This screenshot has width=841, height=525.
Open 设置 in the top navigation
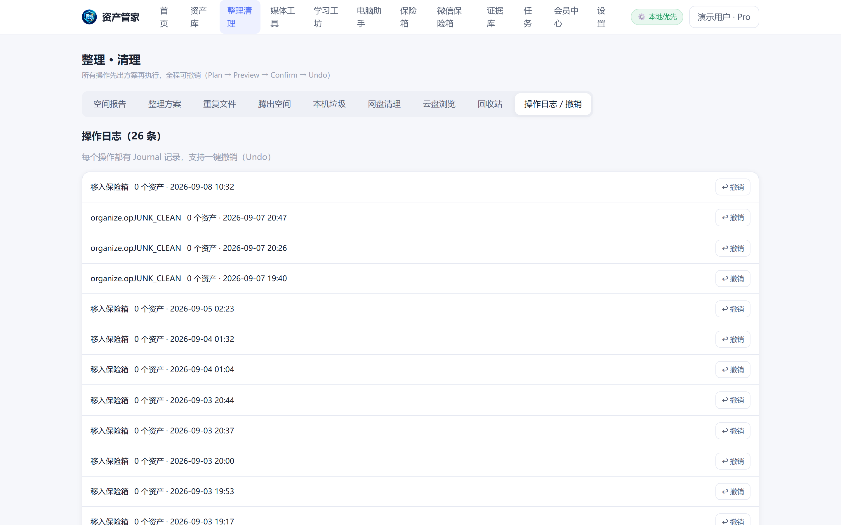pyautogui.click(x=601, y=17)
